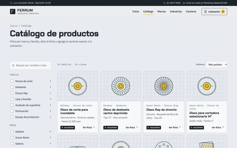Screen dimensions: 237x148
Task: Click arrow icon on Disco de desbaste Ver ficha
Action: click(x=137, y=127)
